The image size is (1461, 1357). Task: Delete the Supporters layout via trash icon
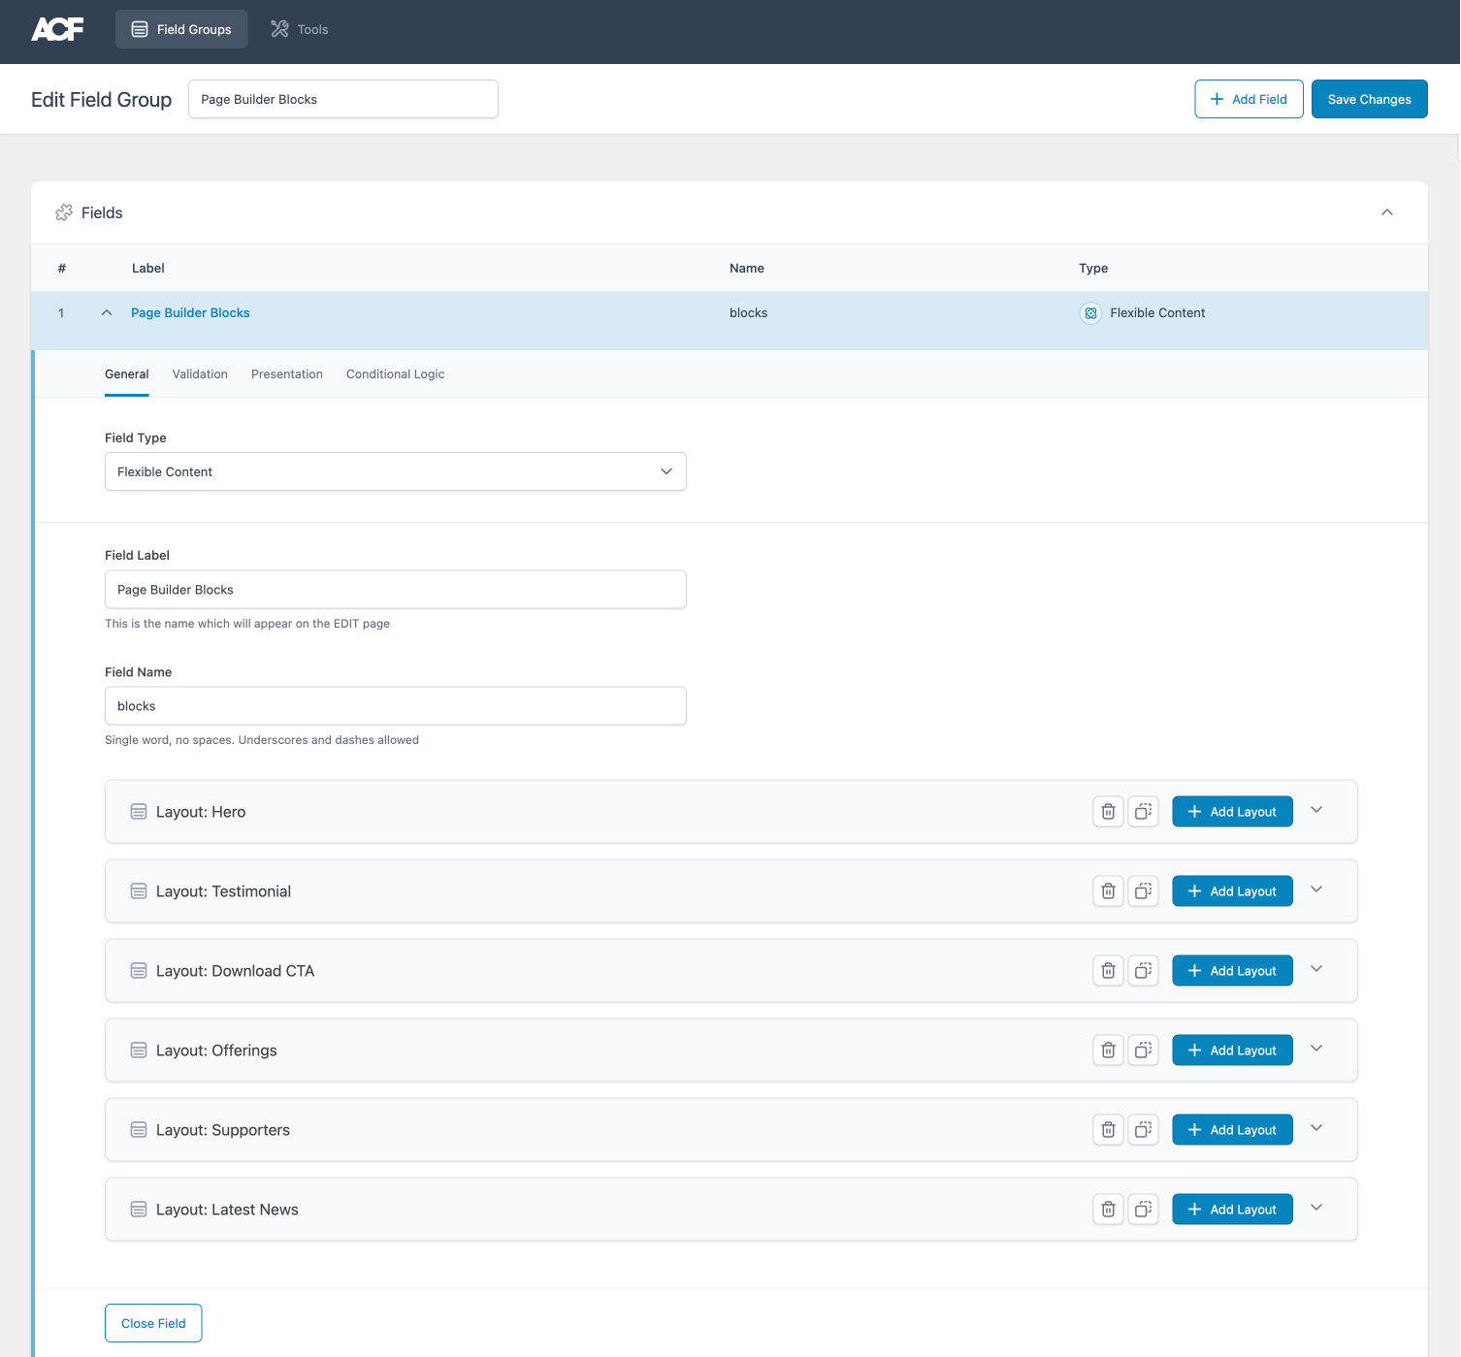[1108, 1130]
